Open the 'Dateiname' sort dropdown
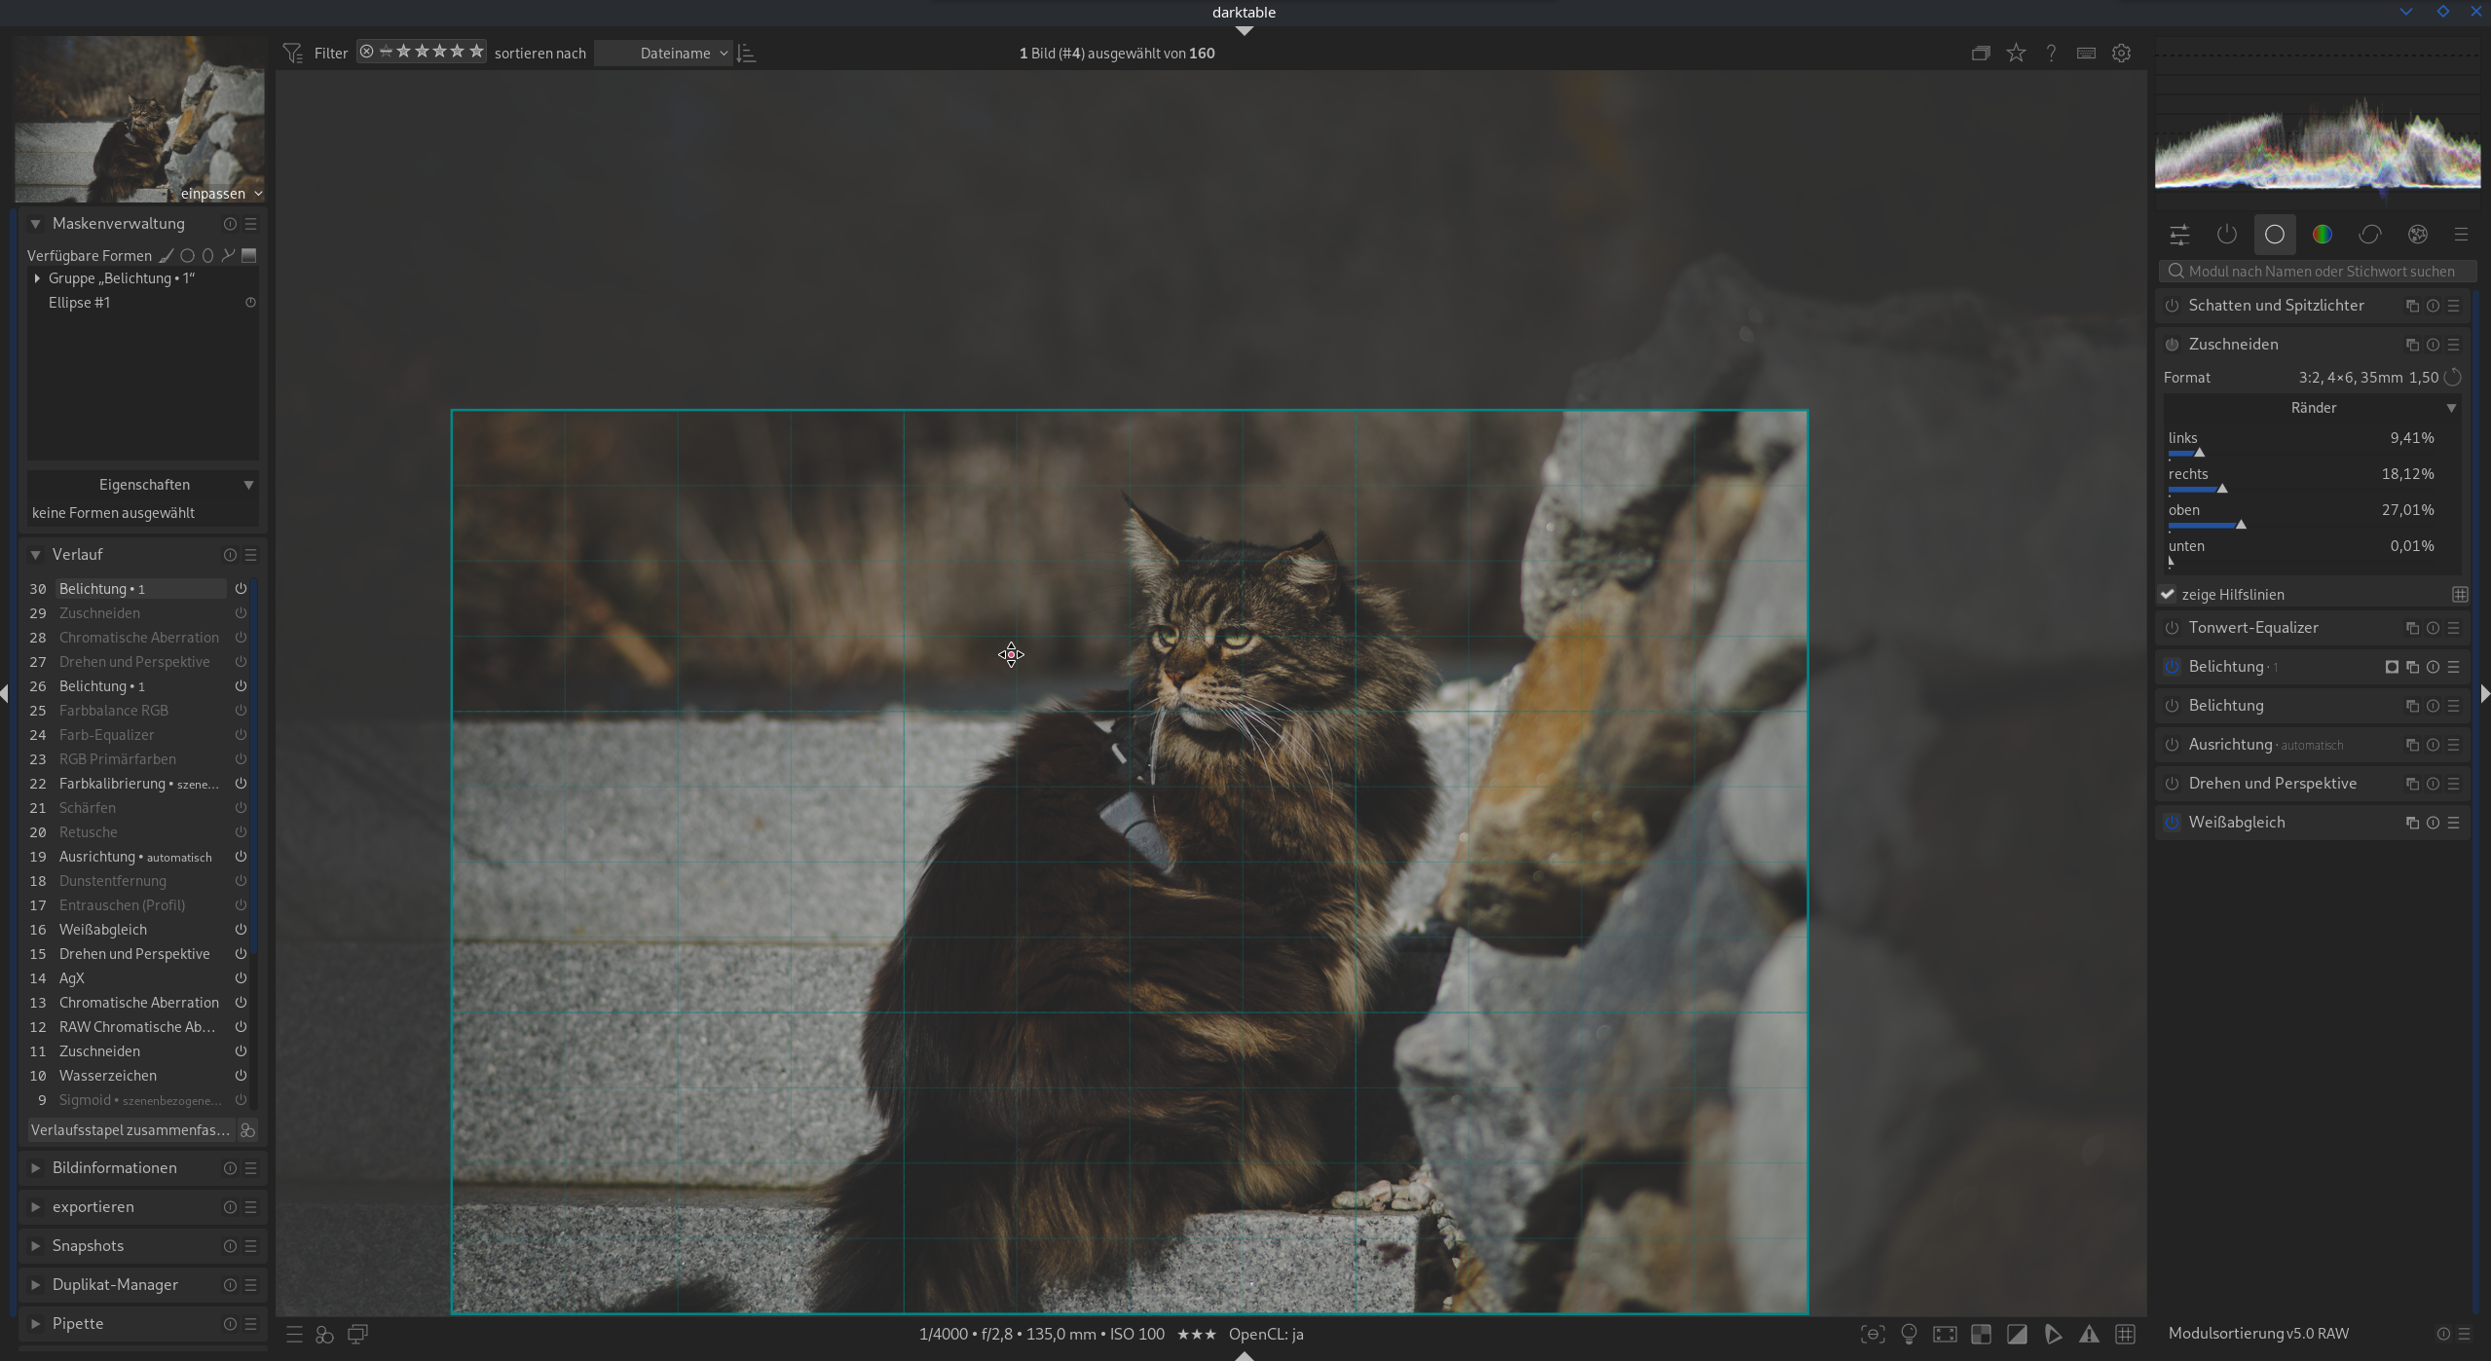The image size is (2491, 1361). (x=676, y=54)
